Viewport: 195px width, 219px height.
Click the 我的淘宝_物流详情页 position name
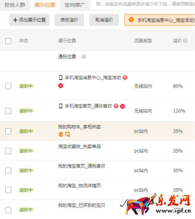pos(79,186)
